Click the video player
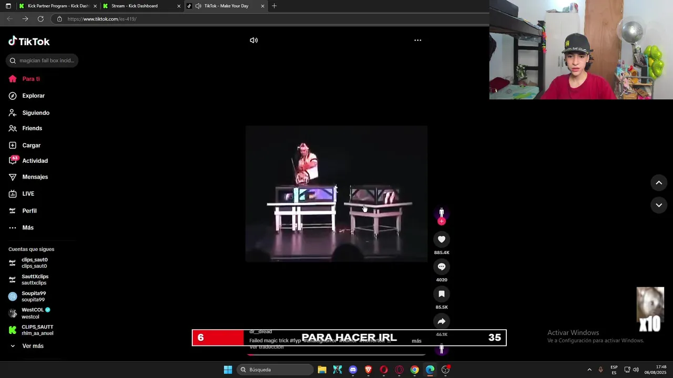This screenshot has height=378, width=673. (x=336, y=193)
